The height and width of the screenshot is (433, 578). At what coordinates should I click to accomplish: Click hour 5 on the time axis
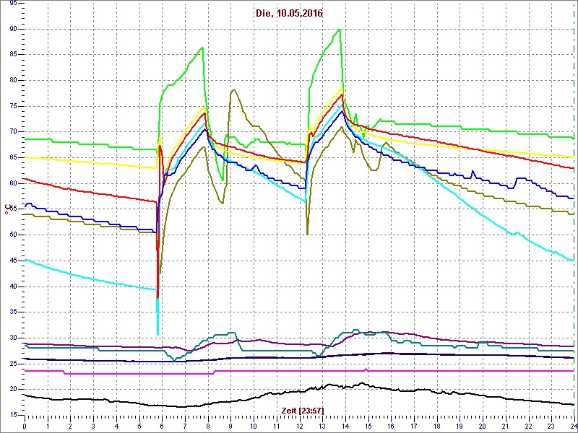[139, 426]
